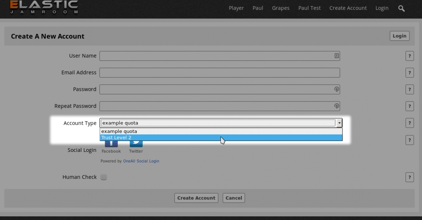Tick the Human Check checkbox
The width and height of the screenshot is (422, 220).
tap(104, 177)
